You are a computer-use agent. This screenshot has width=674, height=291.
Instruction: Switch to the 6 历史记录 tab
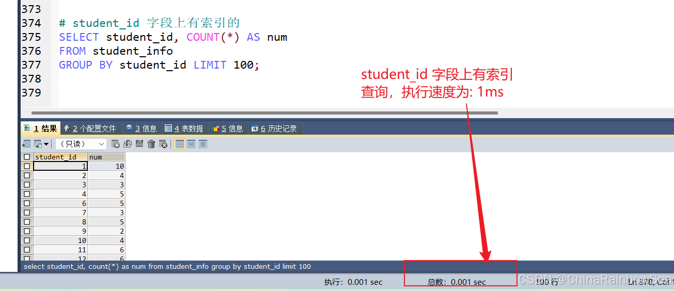pos(274,128)
